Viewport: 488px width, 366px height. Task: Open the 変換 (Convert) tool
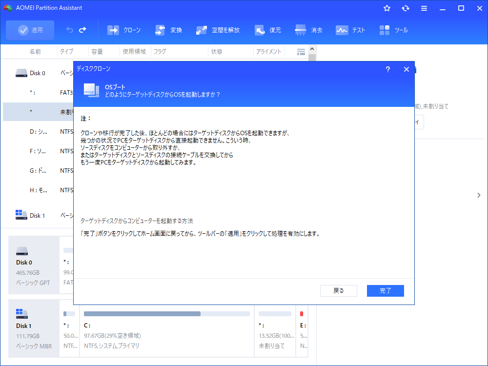168,30
